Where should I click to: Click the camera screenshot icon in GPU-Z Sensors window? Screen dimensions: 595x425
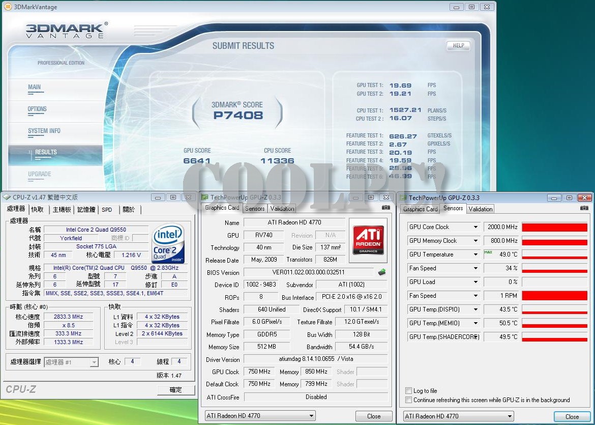[584, 208]
